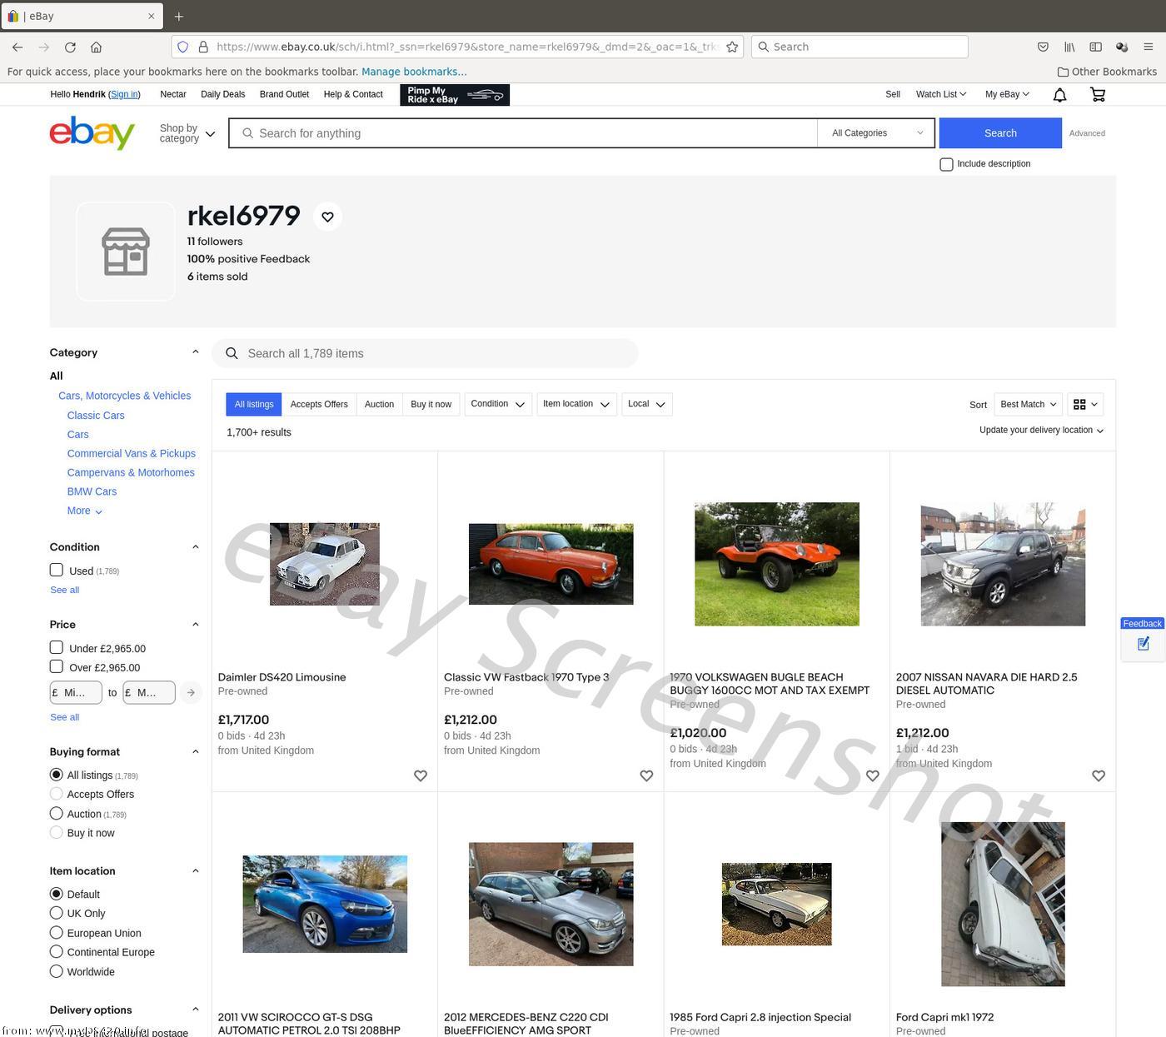Open the Classic Cars category link
The height and width of the screenshot is (1037, 1166).
click(96, 416)
